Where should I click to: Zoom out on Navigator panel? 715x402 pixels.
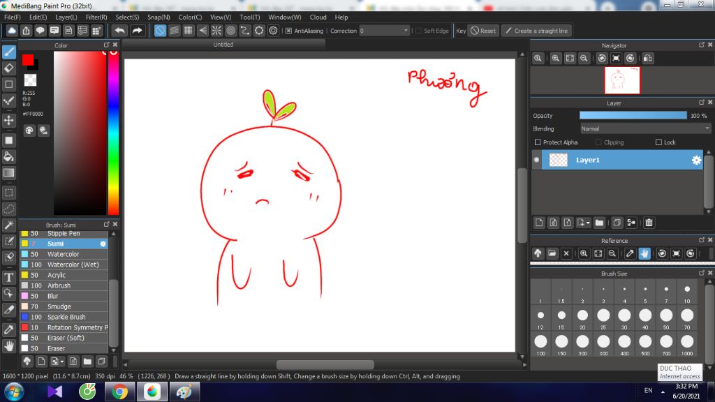(x=584, y=59)
